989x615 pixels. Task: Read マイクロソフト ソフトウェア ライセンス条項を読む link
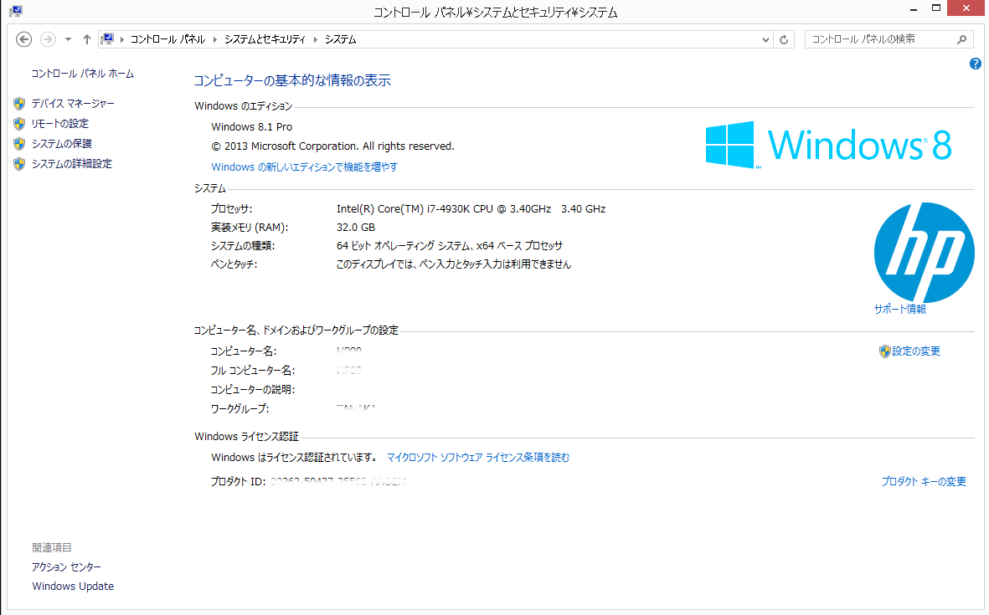pyautogui.click(x=478, y=458)
